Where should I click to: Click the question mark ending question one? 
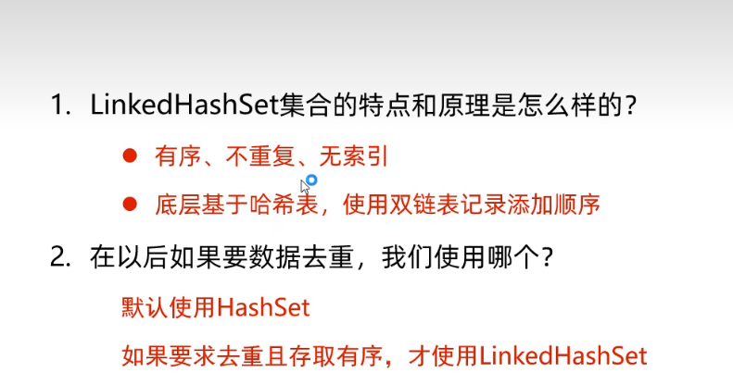point(631,105)
